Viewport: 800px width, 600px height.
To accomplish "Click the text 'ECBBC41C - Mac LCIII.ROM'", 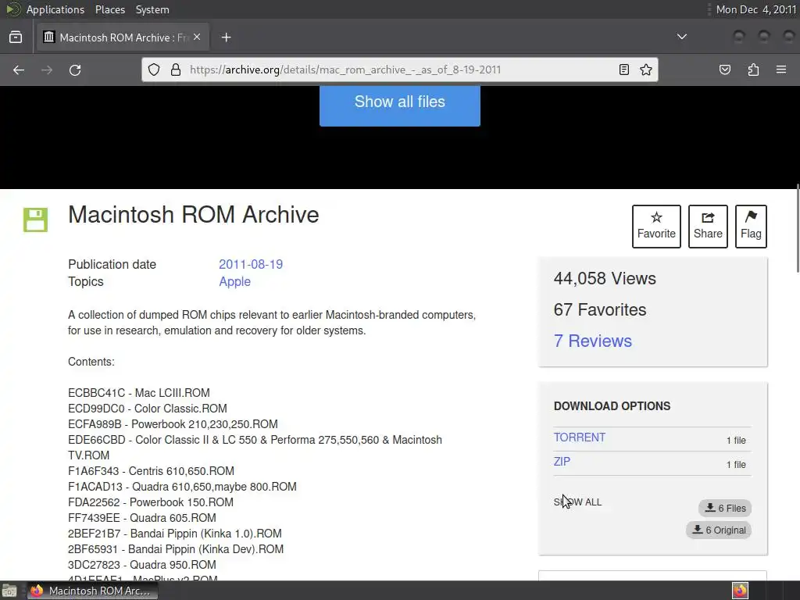I will coord(139,393).
